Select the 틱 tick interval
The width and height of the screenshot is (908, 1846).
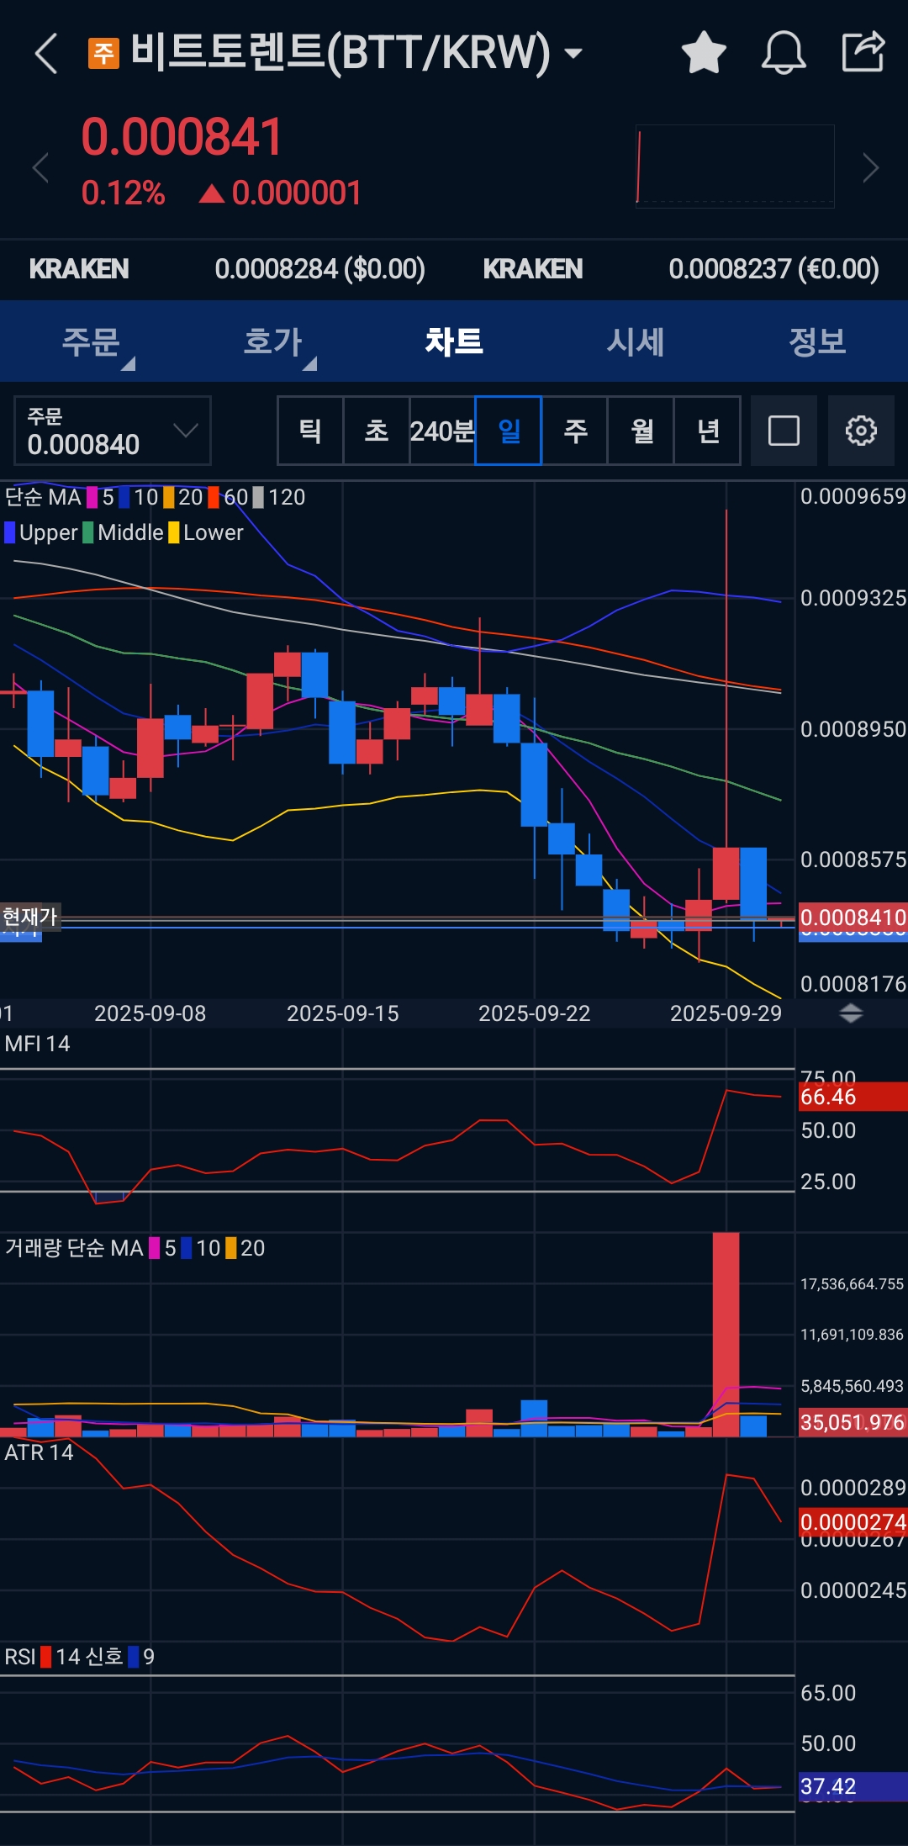[310, 431]
